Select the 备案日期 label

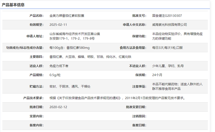pyautogui.click(x=139, y=125)
